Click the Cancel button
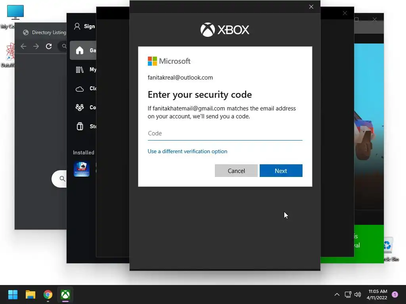This screenshot has width=406, height=304. [x=236, y=171]
